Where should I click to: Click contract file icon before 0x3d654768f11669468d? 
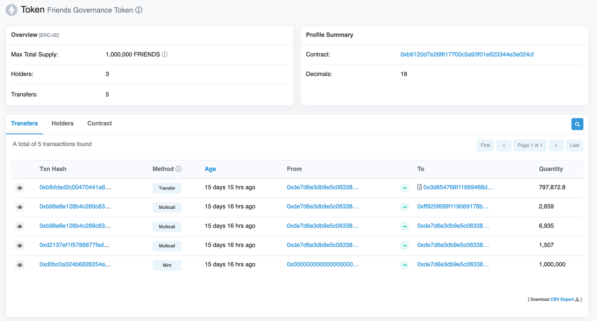point(419,187)
